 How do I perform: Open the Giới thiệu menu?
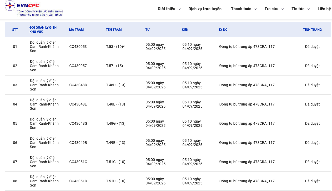click(167, 9)
